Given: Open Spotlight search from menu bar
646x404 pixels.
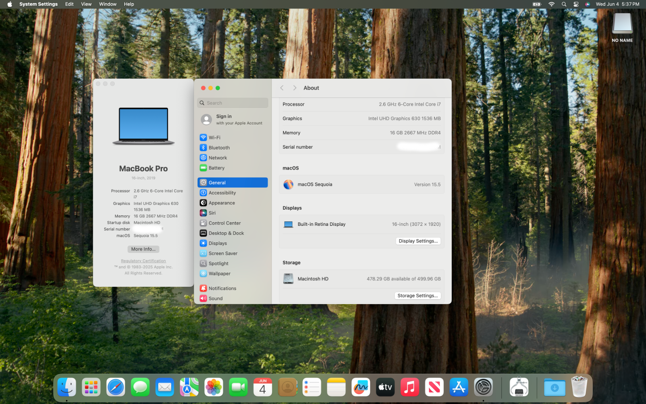Looking at the screenshot, I should pos(564,4).
